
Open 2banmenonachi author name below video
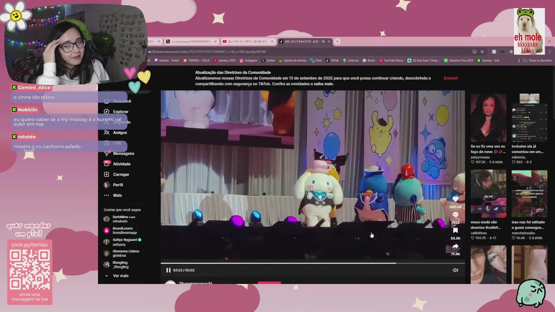tap(196, 283)
